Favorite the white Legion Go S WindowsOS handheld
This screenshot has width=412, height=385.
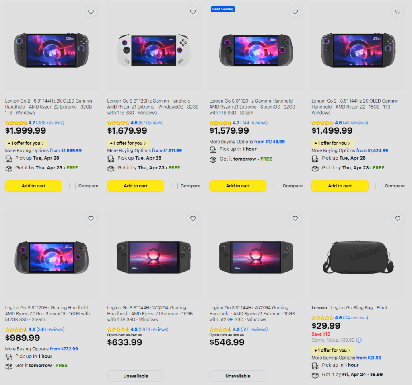193,12
